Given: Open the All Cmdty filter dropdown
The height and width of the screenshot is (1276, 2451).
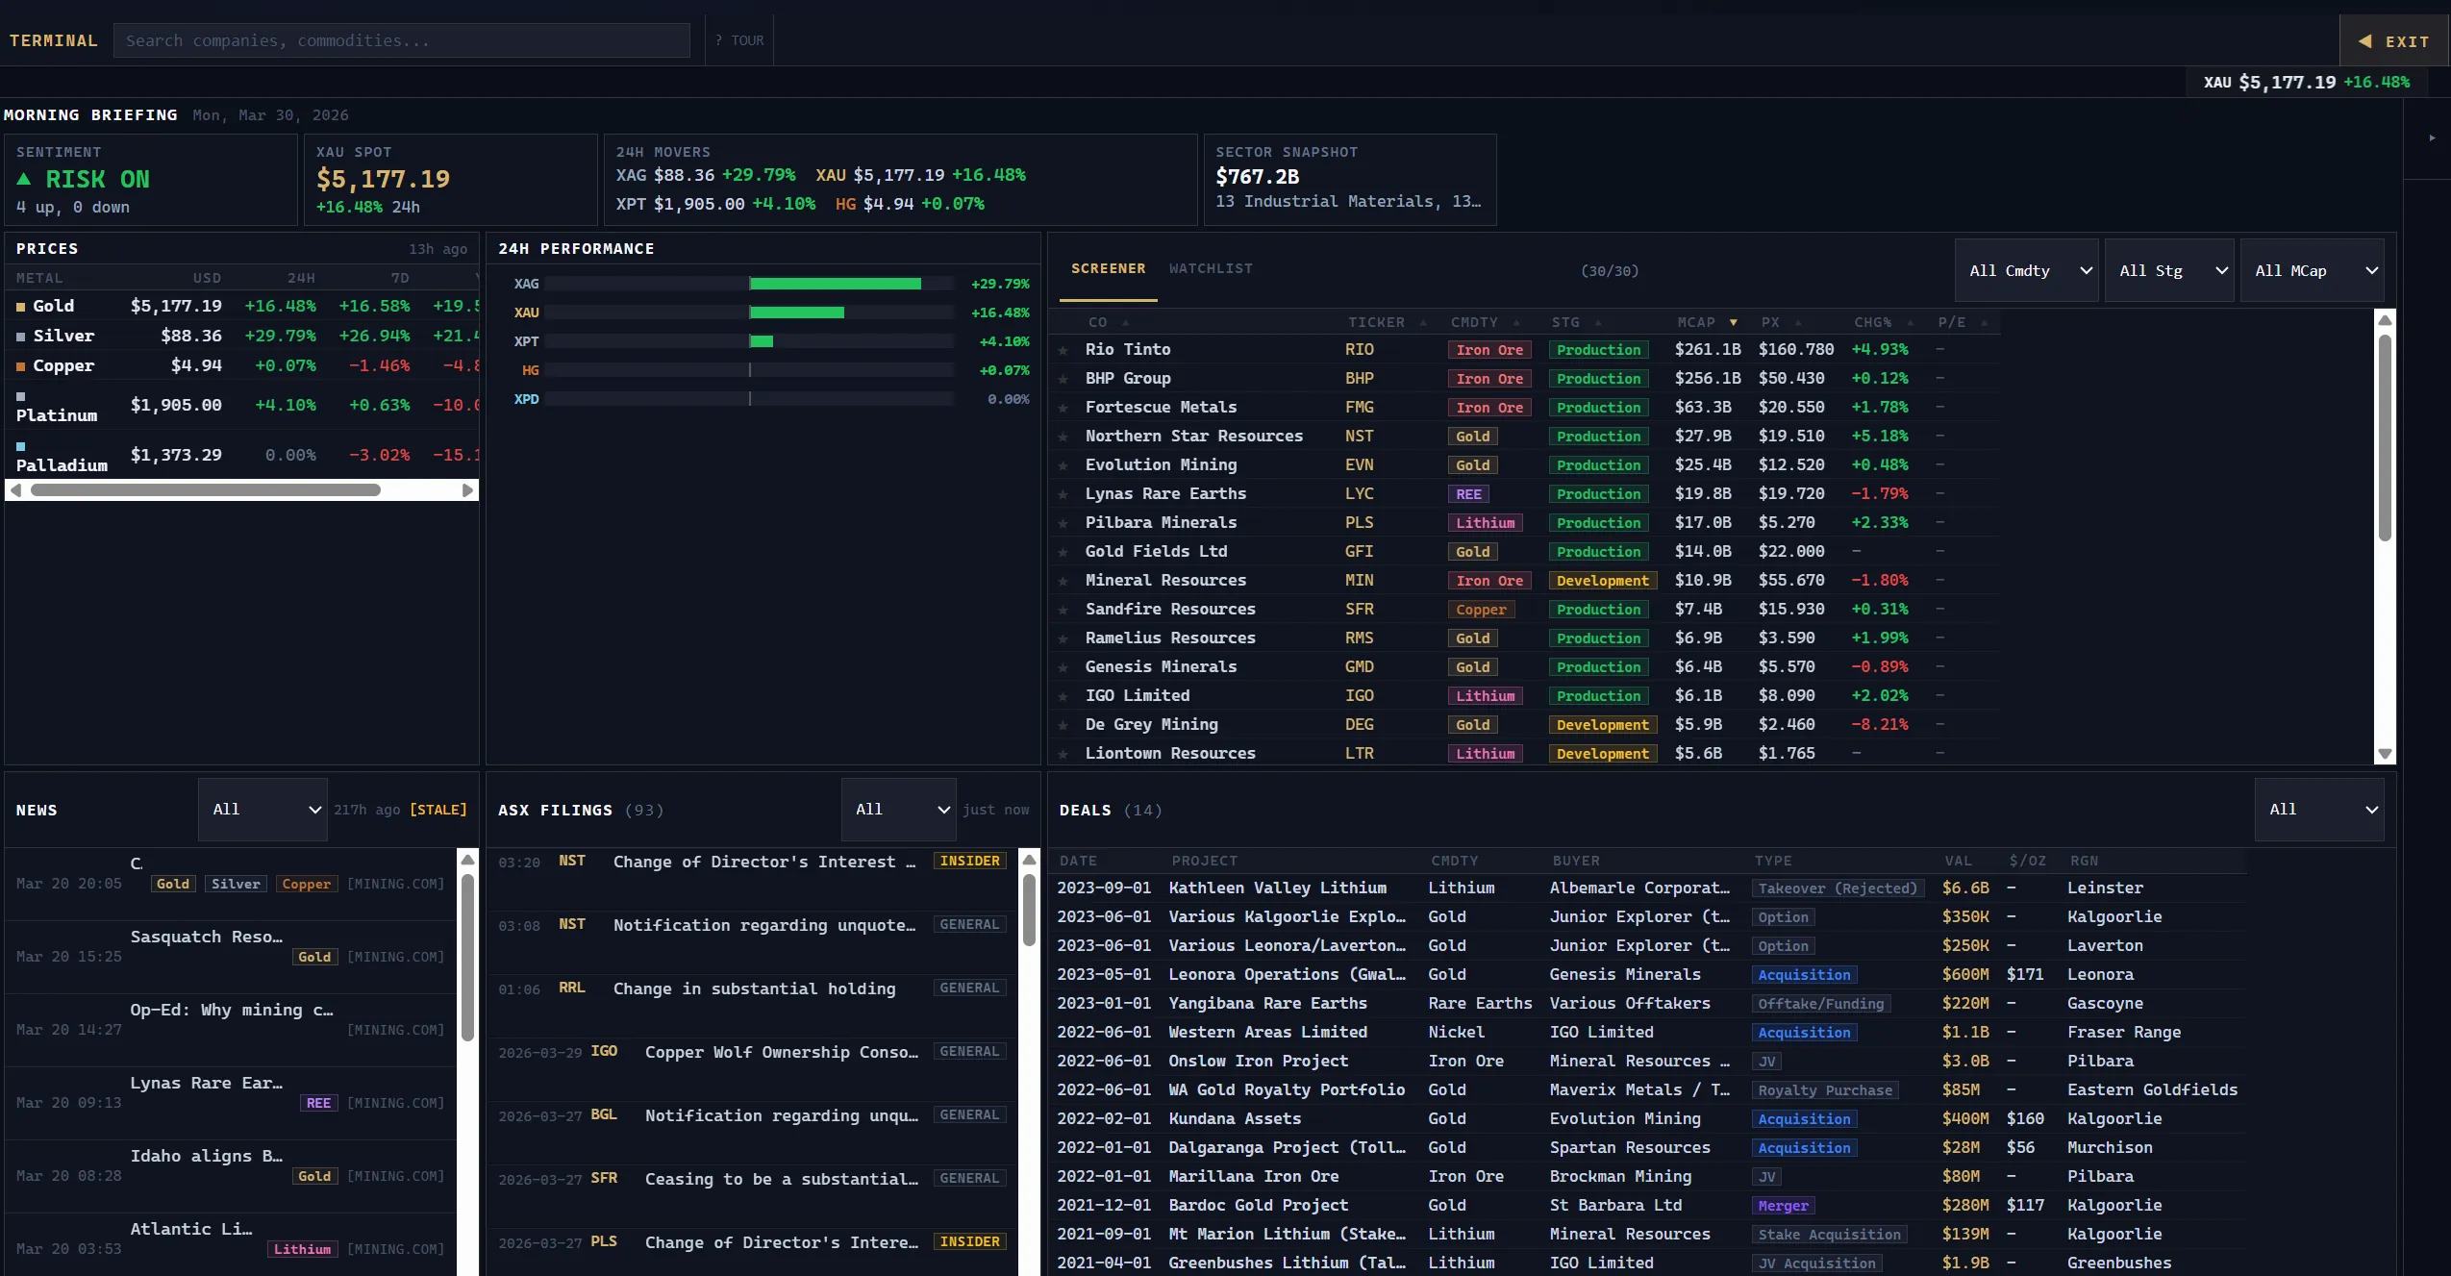Looking at the screenshot, I should (x=2026, y=271).
